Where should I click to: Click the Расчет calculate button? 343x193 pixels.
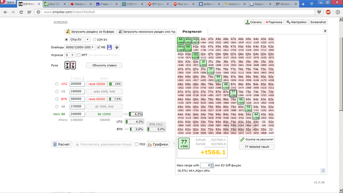tap(62, 144)
